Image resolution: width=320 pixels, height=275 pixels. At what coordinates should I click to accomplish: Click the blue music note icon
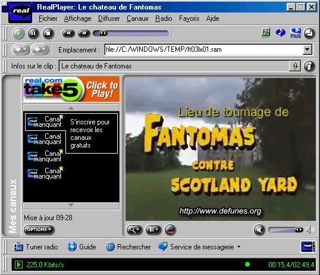click(281, 33)
